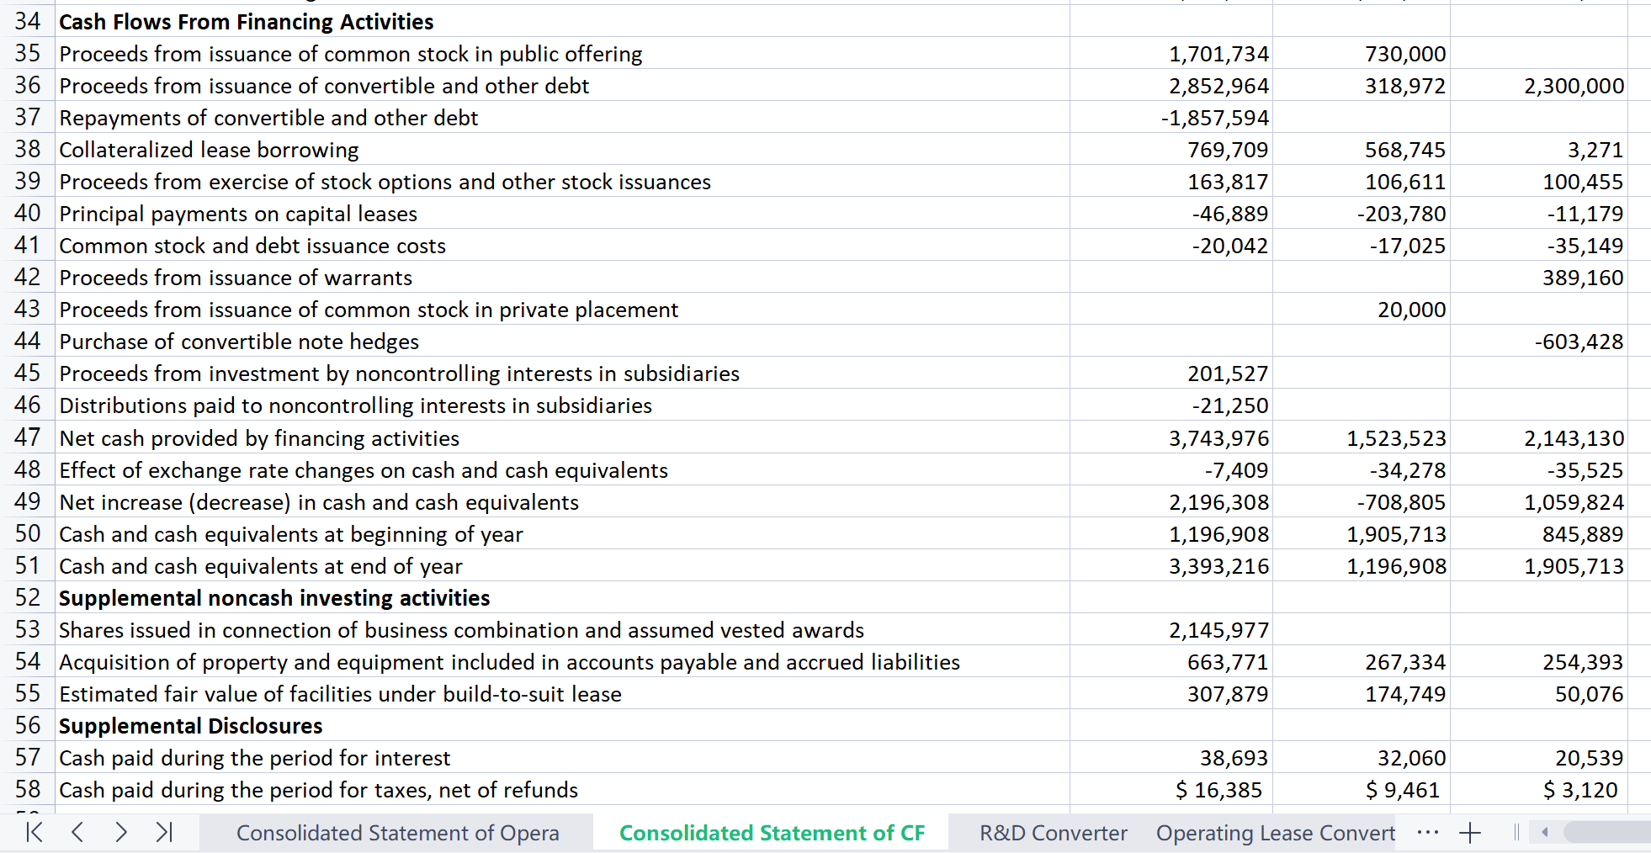Click the value -1,857,594
Viewport: 1651px width, 853px height.
[1215, 118]
